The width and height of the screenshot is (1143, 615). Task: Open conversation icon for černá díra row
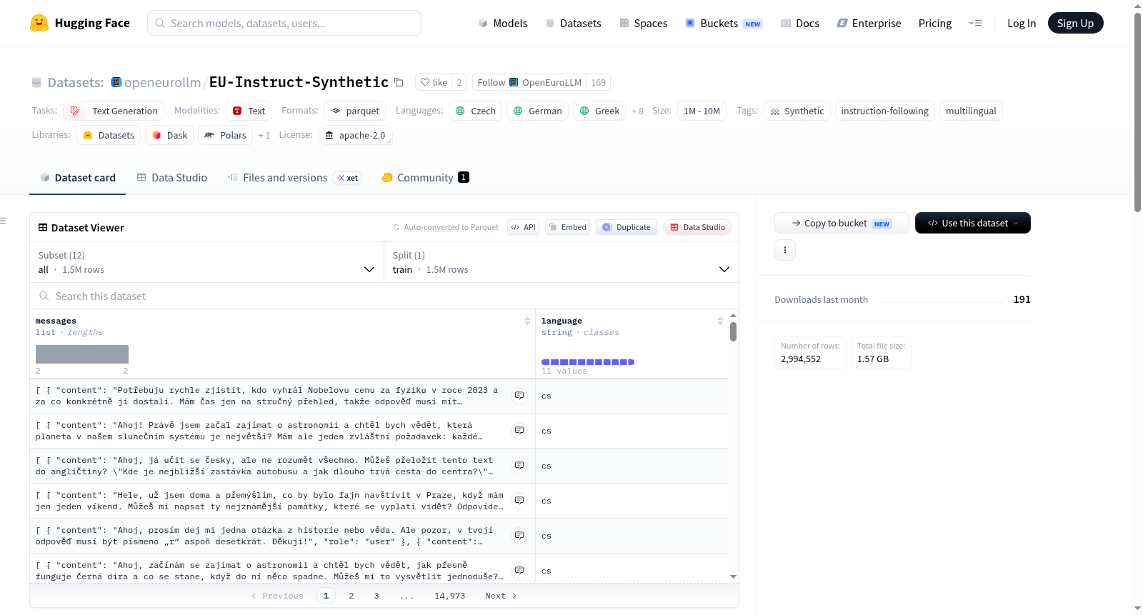click(519, 571)
